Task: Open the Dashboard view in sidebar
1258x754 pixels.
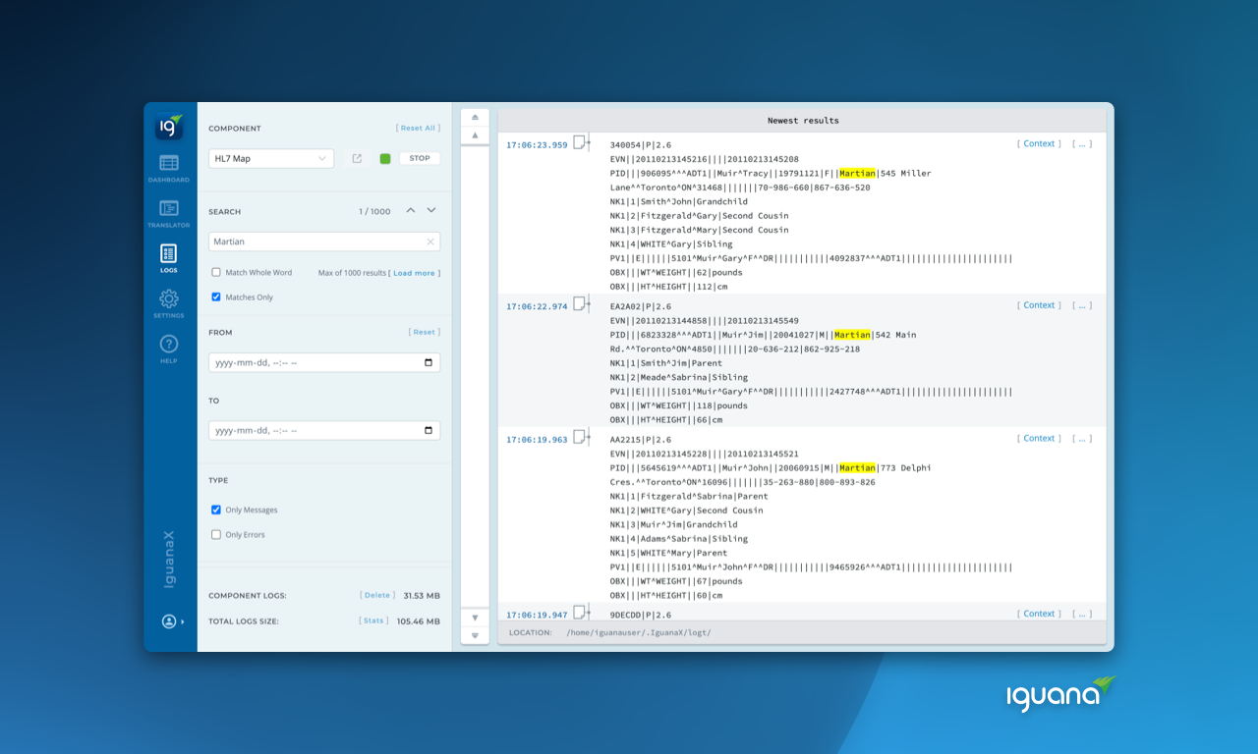Action: [169, 168]
